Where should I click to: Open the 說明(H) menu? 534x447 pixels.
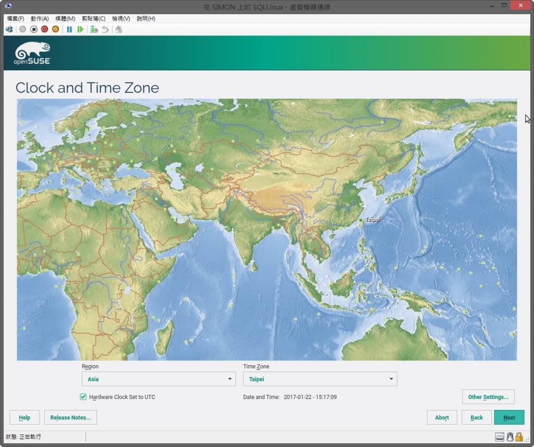point(146,18)
